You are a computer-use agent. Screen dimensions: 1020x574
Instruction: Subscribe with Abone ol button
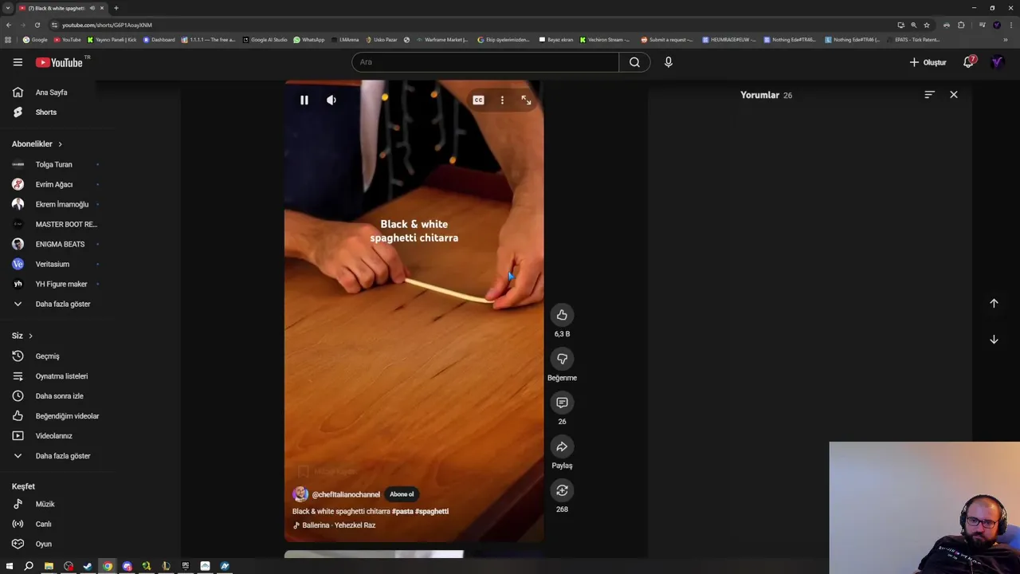(x=402, y=494)
